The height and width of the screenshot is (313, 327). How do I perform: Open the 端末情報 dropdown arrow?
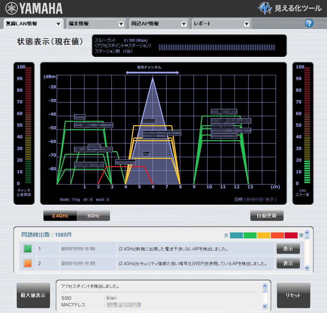click(x=121, y=24)
